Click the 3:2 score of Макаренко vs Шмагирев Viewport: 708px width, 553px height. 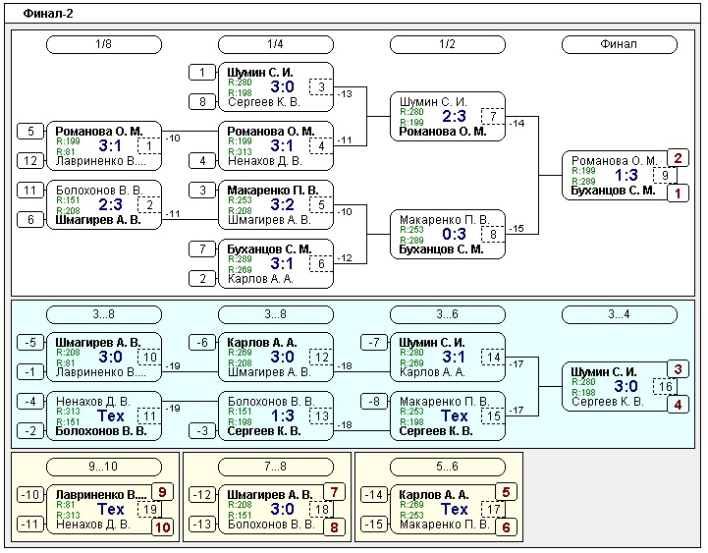(x=281, y=205)
